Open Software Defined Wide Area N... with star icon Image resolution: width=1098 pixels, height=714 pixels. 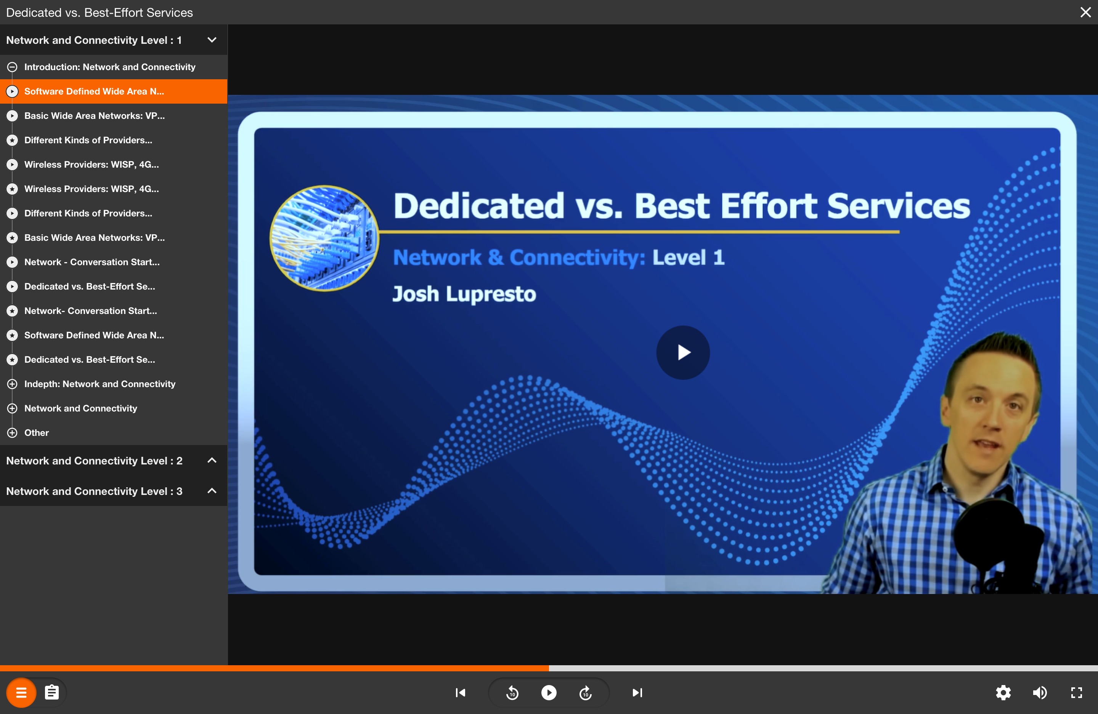tap(114, 335)
